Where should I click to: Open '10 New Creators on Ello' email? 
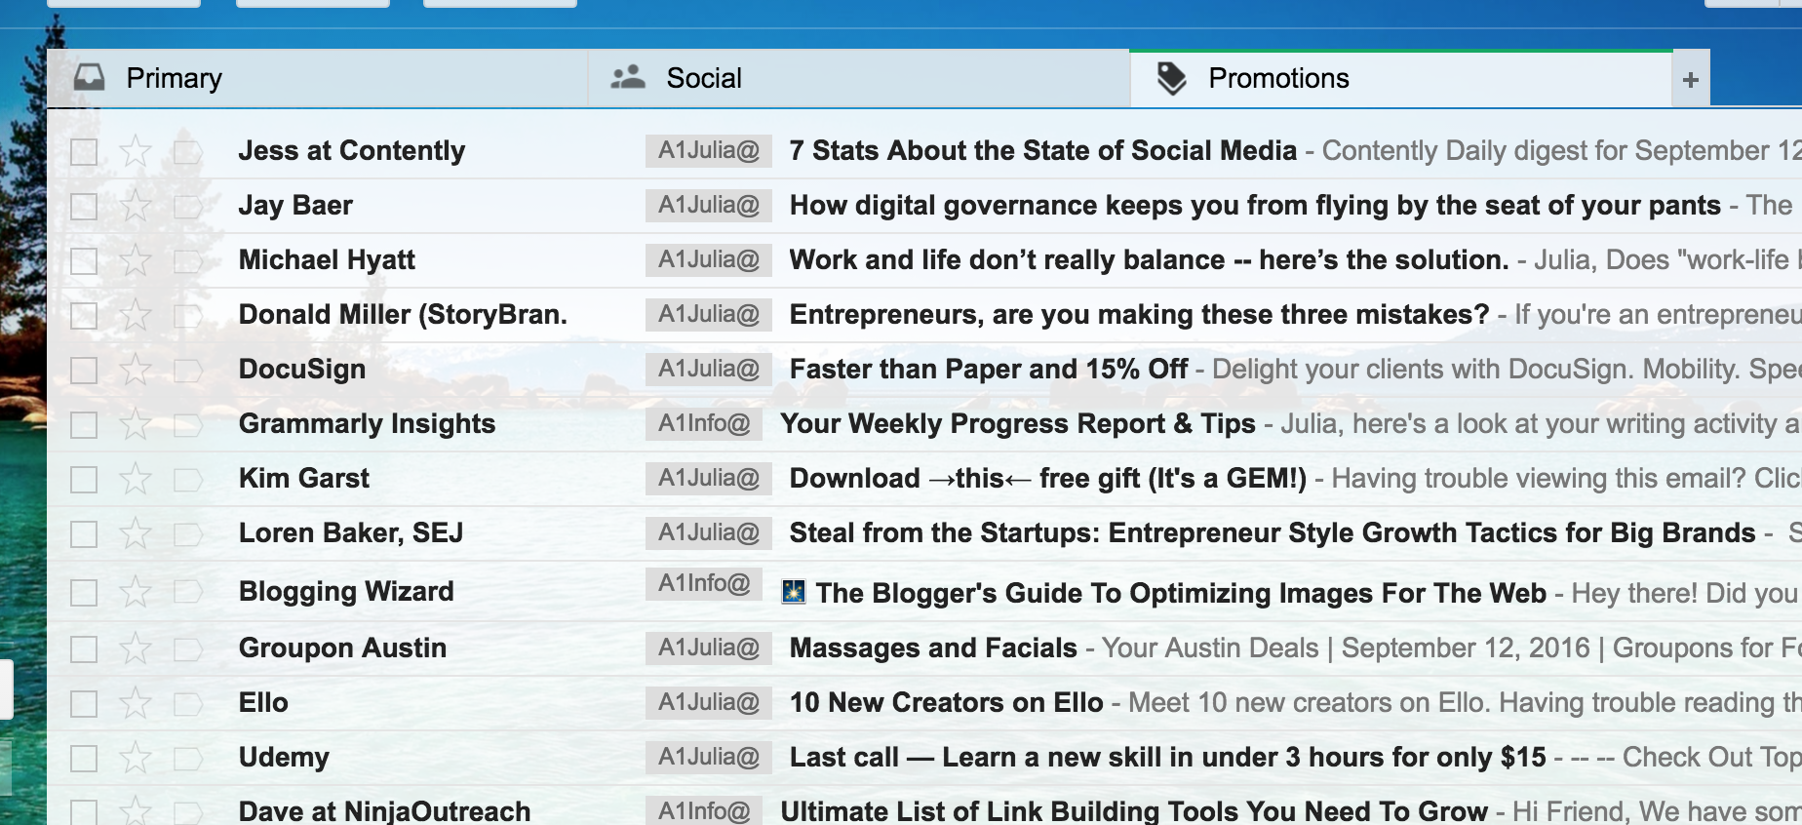946,703
